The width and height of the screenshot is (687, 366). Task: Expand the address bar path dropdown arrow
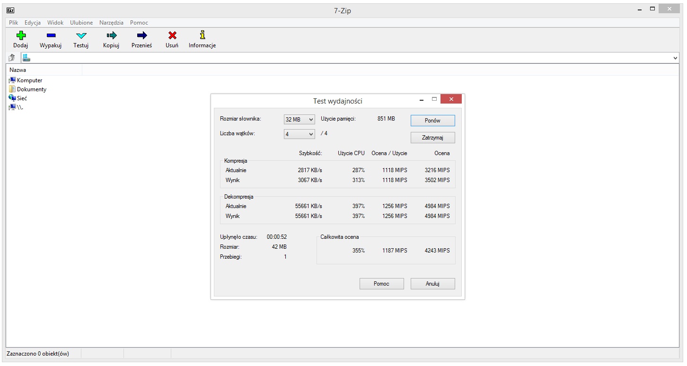click(x=675, y=58)
